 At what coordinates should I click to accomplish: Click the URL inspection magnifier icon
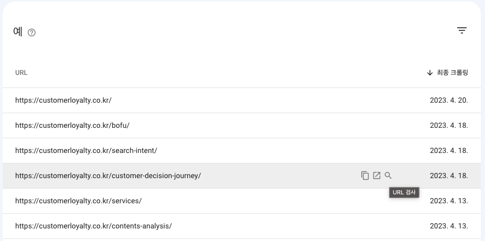pos(388,176)
